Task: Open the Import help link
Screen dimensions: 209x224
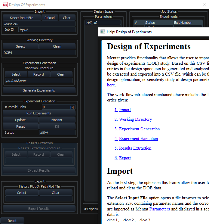Action: [x=125, y=110]
